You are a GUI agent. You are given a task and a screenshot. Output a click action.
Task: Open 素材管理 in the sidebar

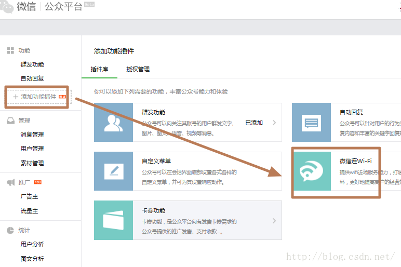pos(32,163)
